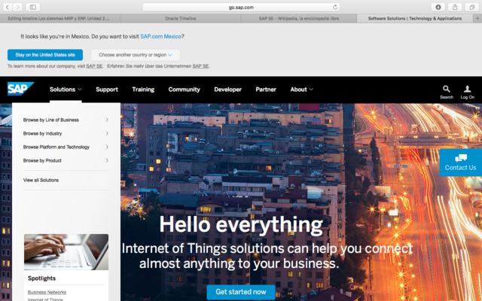Click the Safari share icon

pos(455,7)
